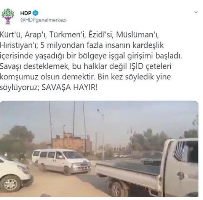Screen dimensions: 203x200
Task: Expand the tweet options chevron
Action: pos(196,12)
